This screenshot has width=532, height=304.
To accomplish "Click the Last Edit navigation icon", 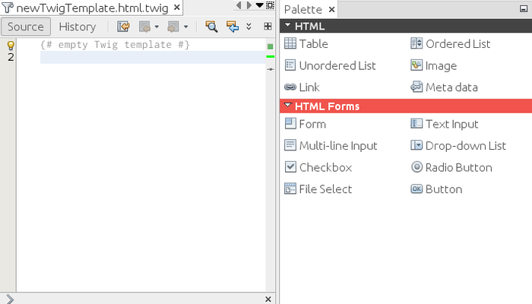I will [124, 27].
